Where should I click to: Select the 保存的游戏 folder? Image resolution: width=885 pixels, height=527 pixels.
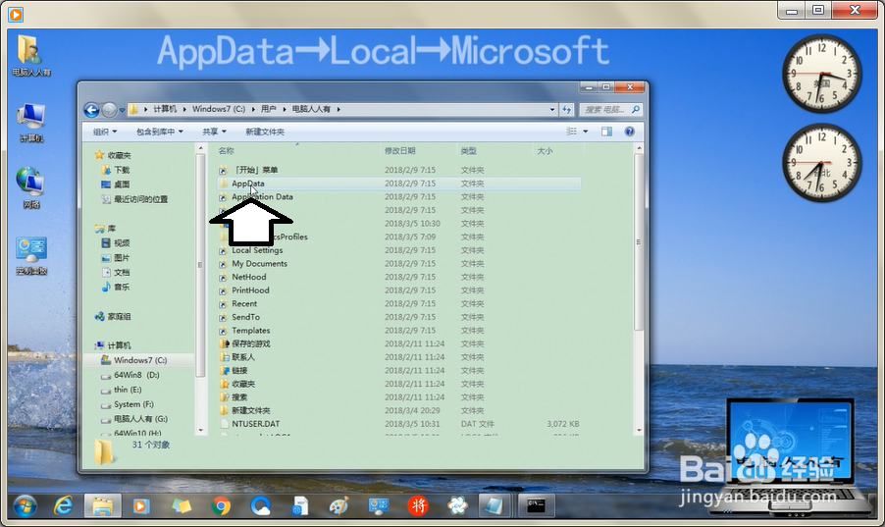point(250,344)
